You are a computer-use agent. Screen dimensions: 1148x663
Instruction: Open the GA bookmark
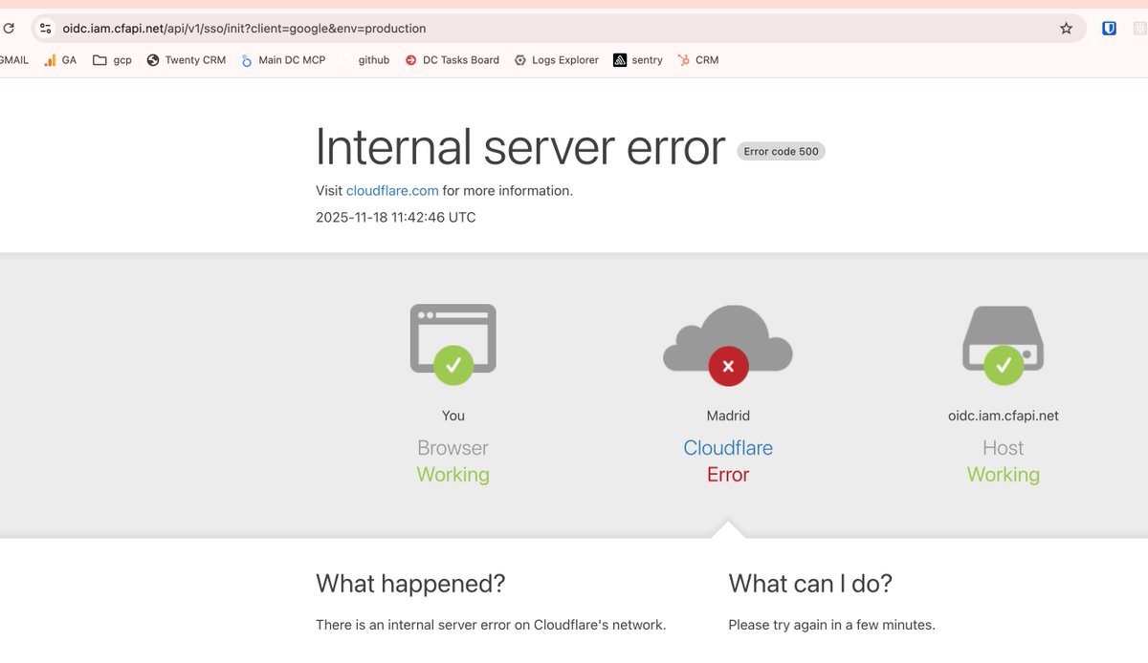[59, 59]
